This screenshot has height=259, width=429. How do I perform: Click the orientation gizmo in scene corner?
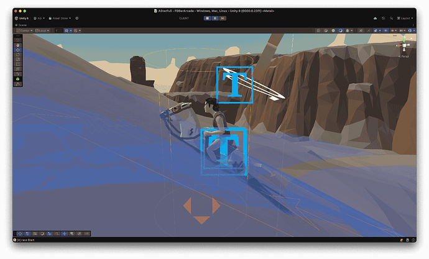[x=404, y=45]
